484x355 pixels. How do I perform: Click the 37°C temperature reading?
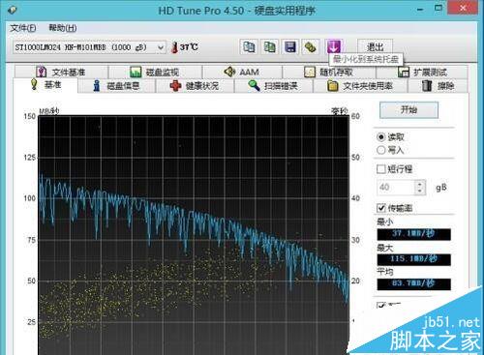[x=189, y=47]
